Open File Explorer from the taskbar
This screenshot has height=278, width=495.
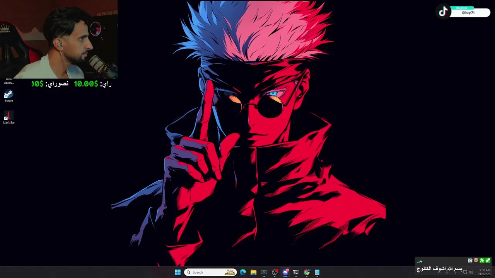[253, 272]
